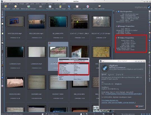Screen dimensions: 151x115
Task: Open the Album menu
Action: [11, 4]
